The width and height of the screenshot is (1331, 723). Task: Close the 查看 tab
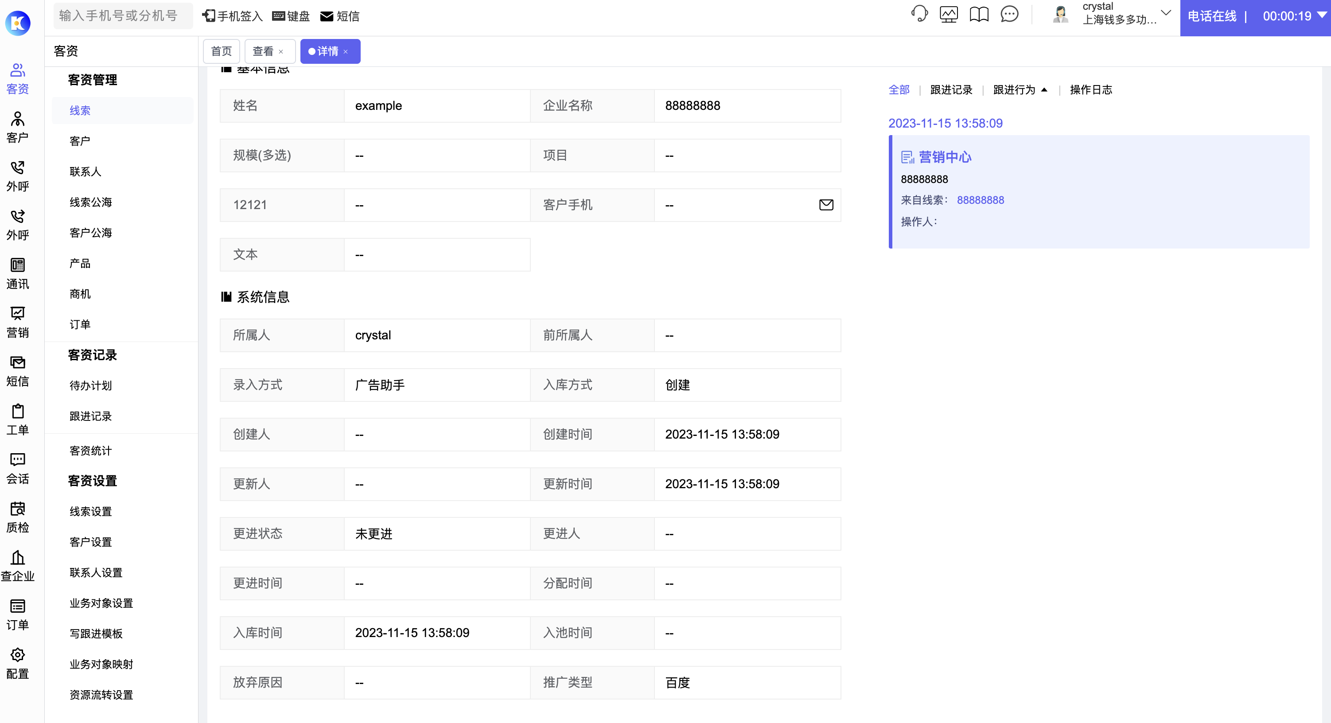click(x=281, y=52)
